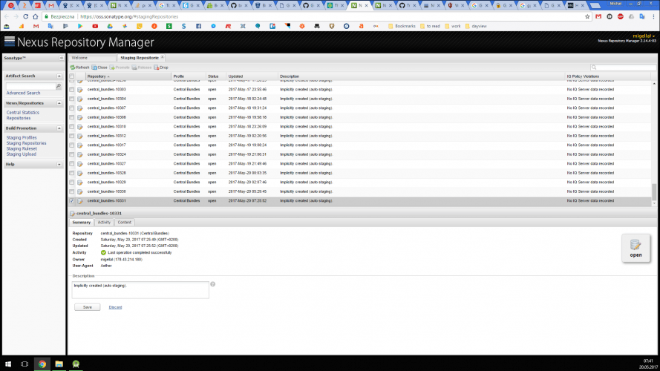660x371 pixels.
Task: Click the Release toolbar button
Action: [141, 68]
